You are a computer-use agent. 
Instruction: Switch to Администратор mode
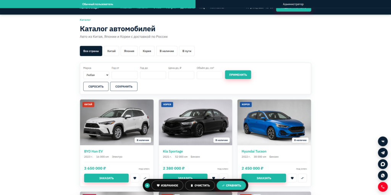(x=293, y=4)
